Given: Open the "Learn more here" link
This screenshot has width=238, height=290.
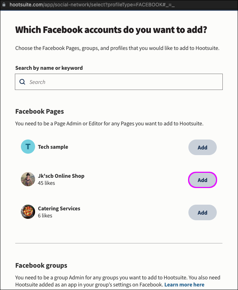Looking at the screenshot, I should [x=184, y=284].
